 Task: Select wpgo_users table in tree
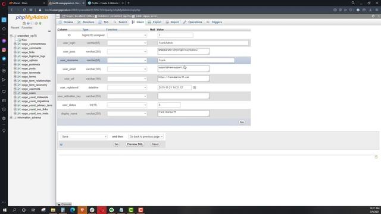point(29,93)
